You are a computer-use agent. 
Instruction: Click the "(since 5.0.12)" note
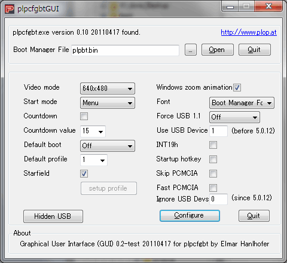(252, 198)
